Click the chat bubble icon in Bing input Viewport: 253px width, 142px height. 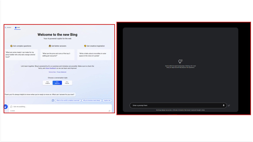pyautogui.click(x=11, y=107)
